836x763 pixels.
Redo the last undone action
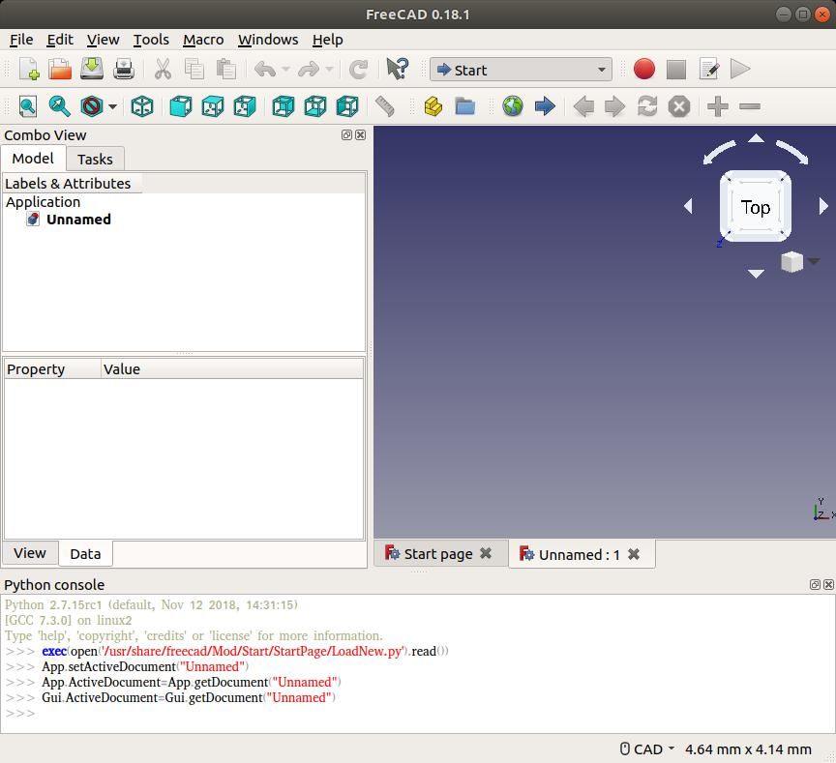309,70
